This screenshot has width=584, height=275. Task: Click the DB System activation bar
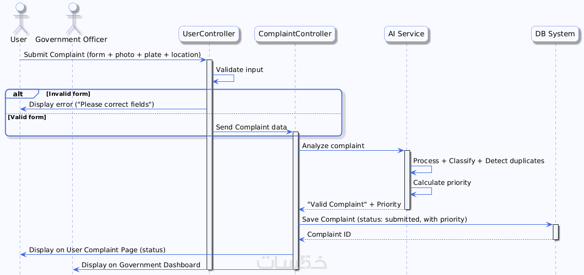pyautogui.click(x=555, y=232)
